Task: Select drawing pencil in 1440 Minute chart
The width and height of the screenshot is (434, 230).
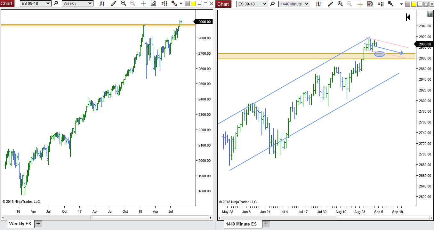Action: 330,4
